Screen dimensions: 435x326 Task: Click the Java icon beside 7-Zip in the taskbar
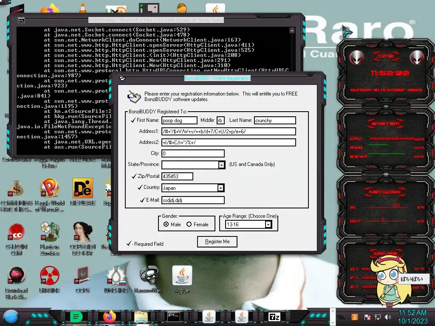pyautogui.click(x=242, y=317)
